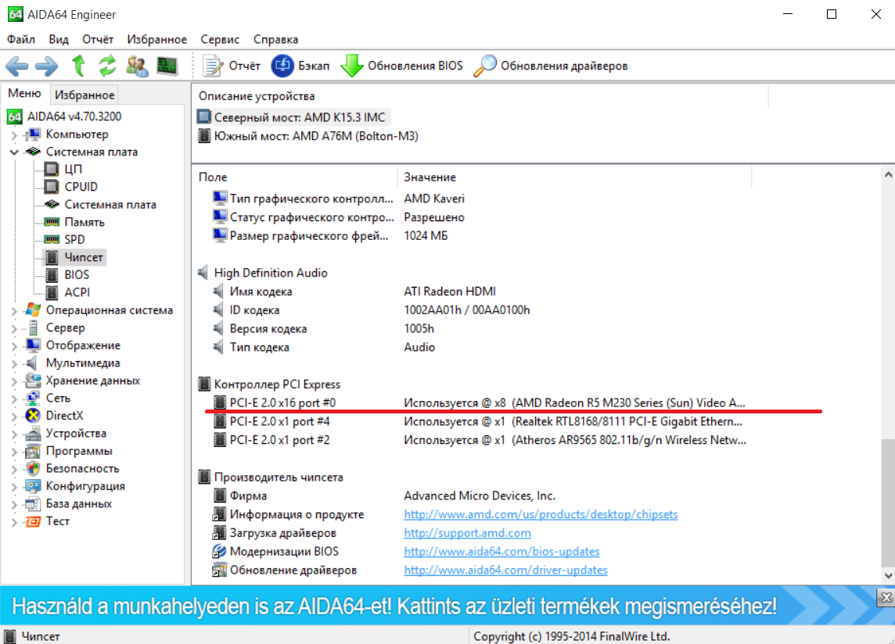The width and height of the screenshot is (895, 644).
Task: Select the ЦП tree item
Action: pos(73,169)
